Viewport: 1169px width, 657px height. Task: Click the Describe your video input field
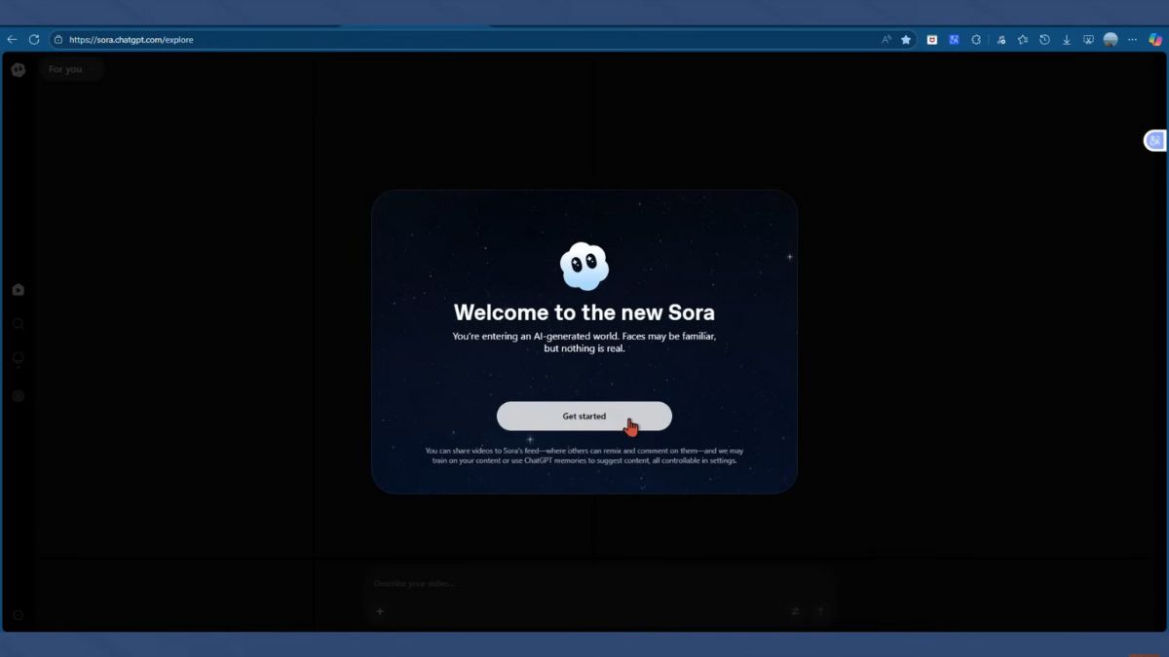(584, 584)
